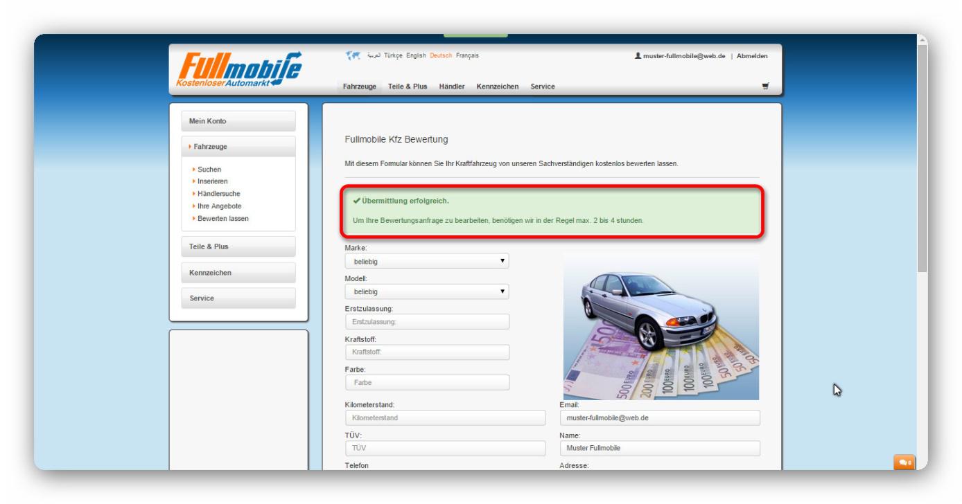
Task: Focus the TÜV input field
Action: tap(445, 449)
